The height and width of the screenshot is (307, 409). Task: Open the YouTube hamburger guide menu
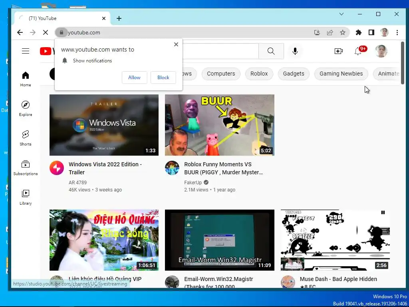click(26, 51)
